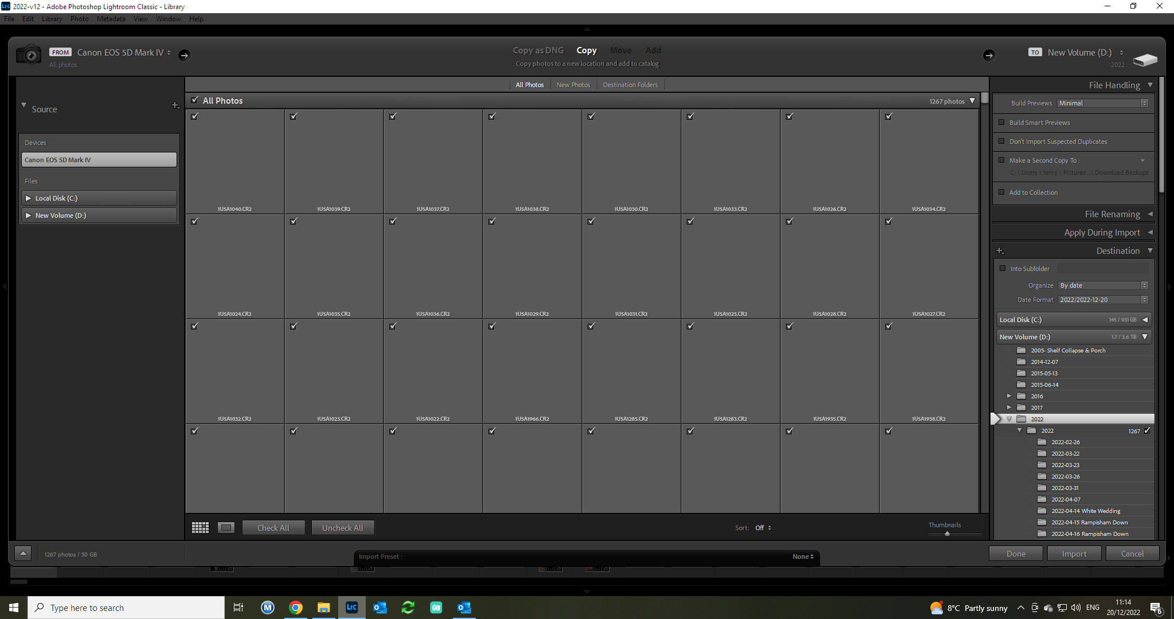The width and height of the screenshot is (1174, 619).
Task: Switch to loupe view icon next to grid view
Action: [x=226, y=527]
